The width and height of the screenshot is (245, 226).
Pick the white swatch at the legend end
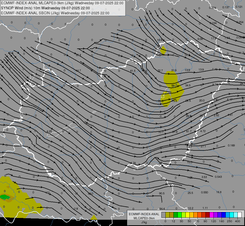239,215
